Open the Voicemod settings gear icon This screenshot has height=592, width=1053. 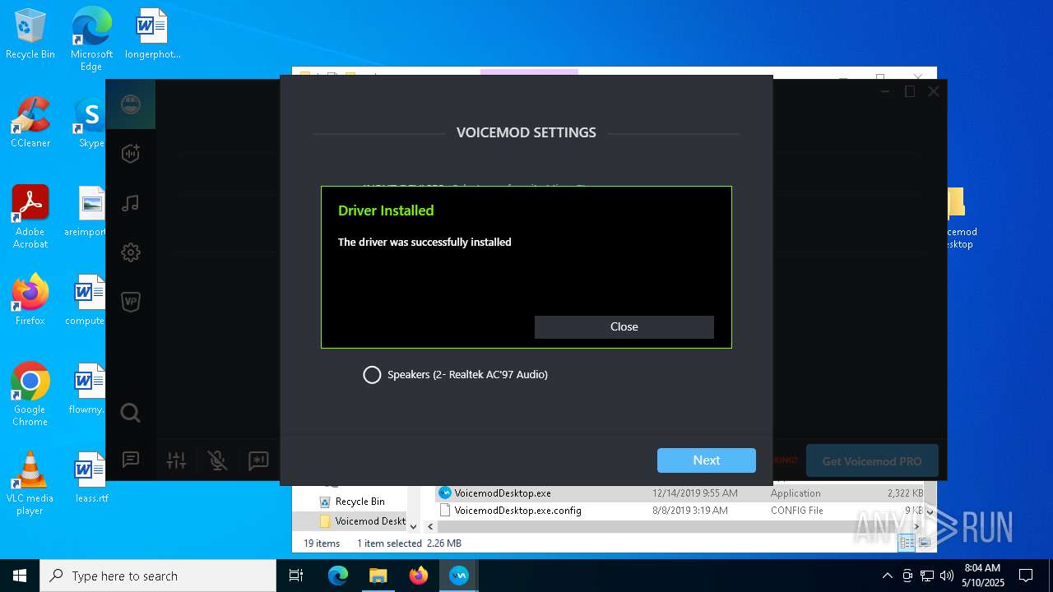[x=130, y=252]
